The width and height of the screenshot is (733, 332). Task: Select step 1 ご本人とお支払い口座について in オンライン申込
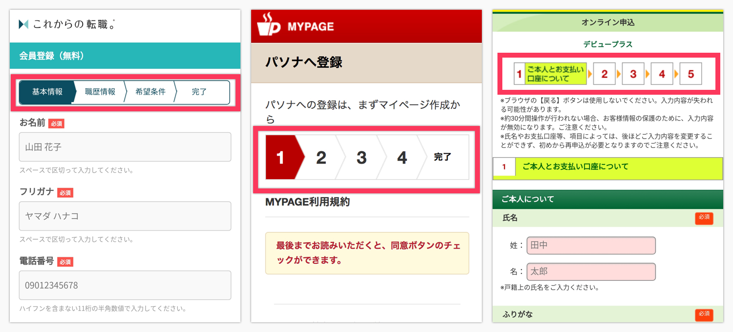pyautogui.click(x=550, y=74)
